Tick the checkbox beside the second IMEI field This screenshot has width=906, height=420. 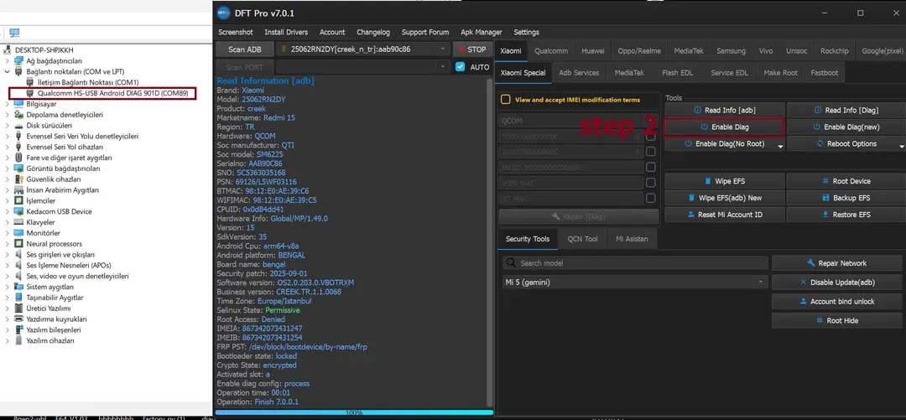click(x=651, y=152)
